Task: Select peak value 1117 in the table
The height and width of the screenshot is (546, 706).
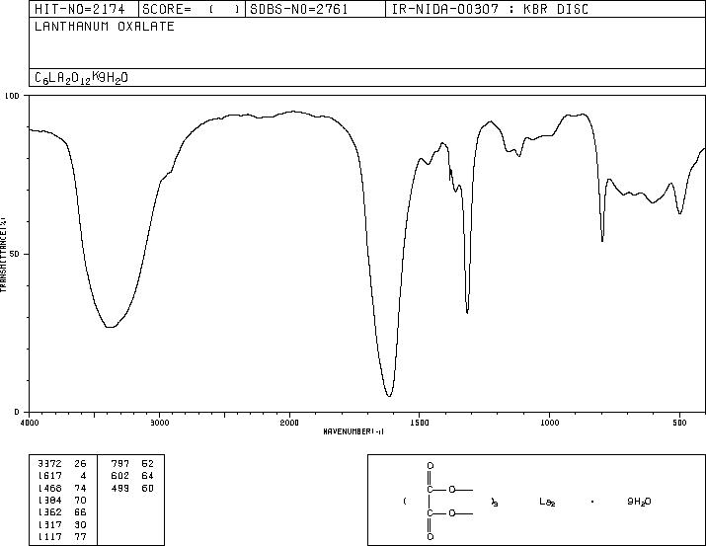Action: coord(50,537)
